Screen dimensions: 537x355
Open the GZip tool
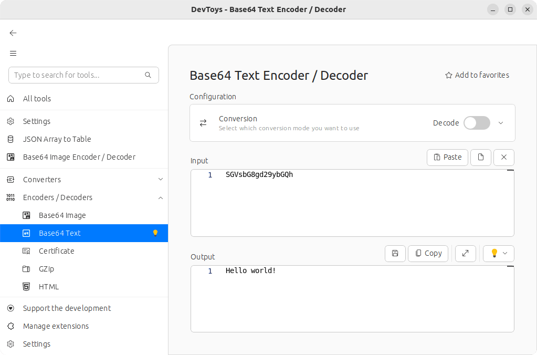[46, 269]
